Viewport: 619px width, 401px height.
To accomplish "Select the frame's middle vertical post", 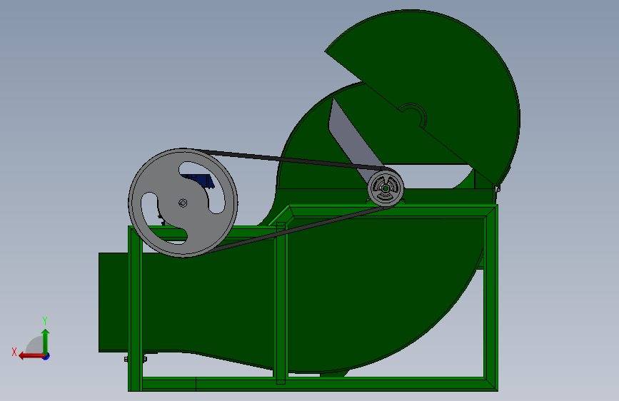I will [x=281, y=303].
